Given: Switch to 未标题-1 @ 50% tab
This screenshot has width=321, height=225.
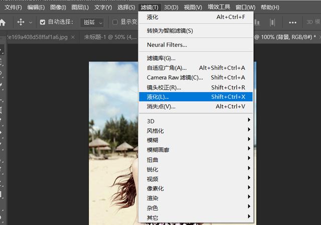Looking at the screenshot, I should [109, 37].
